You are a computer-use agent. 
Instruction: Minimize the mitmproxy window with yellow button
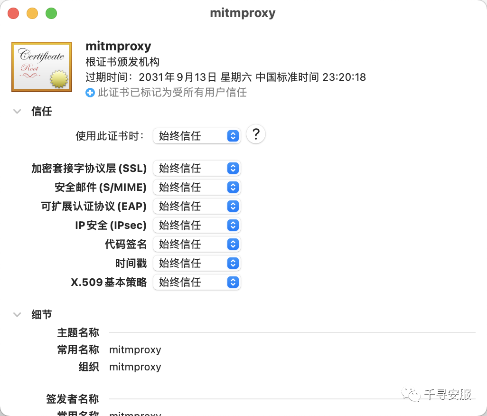point(32,13)
